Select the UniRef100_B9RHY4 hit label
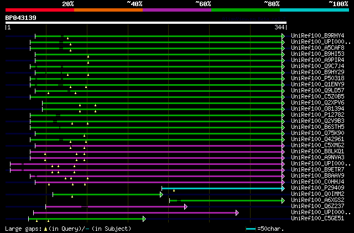 tap(317, 35)
